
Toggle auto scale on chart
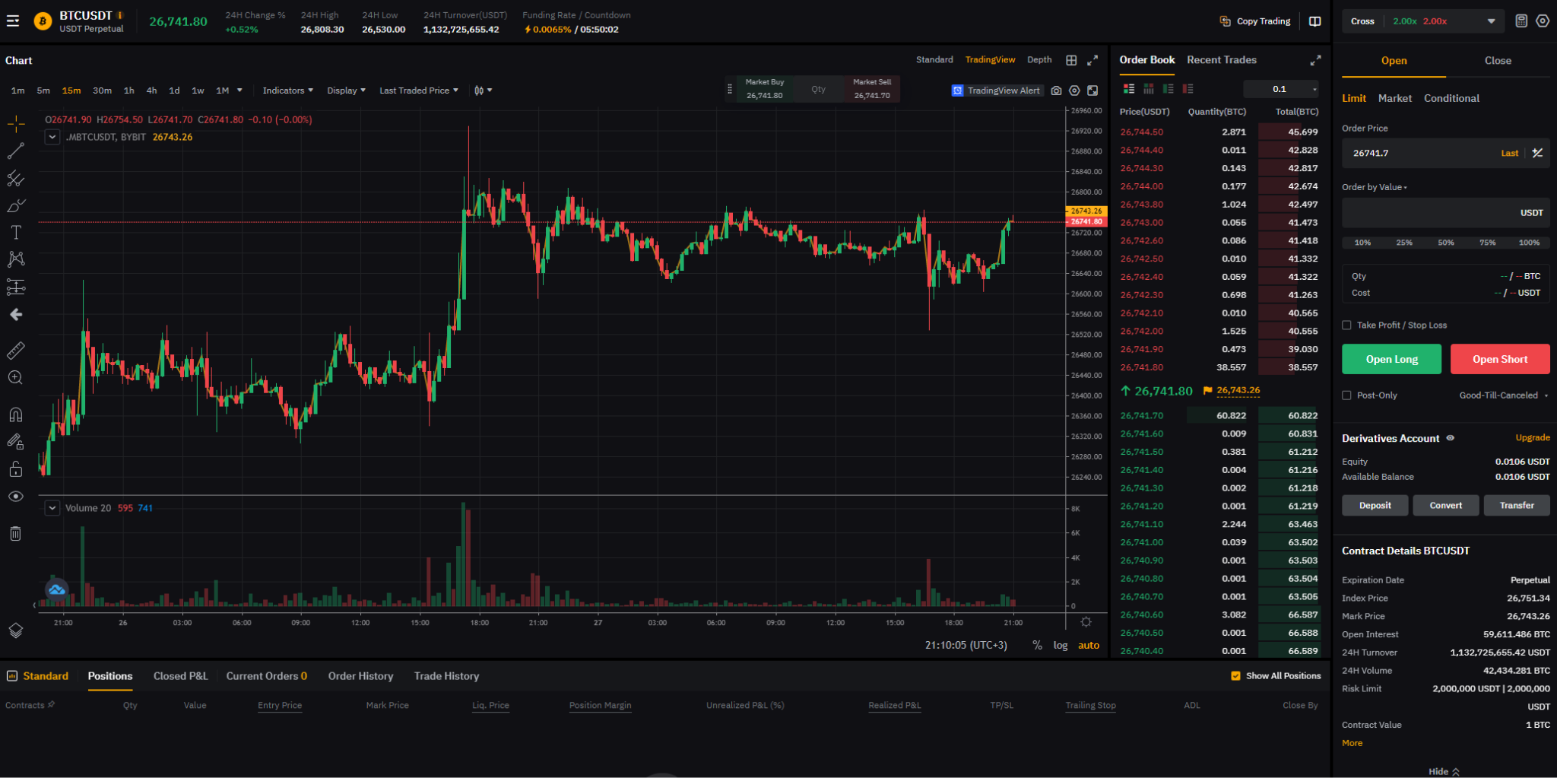click(x=1089, y=646)
